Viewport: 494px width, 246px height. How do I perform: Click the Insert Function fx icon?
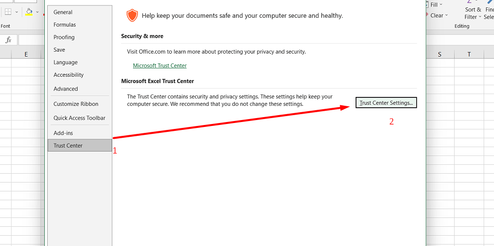8,40
